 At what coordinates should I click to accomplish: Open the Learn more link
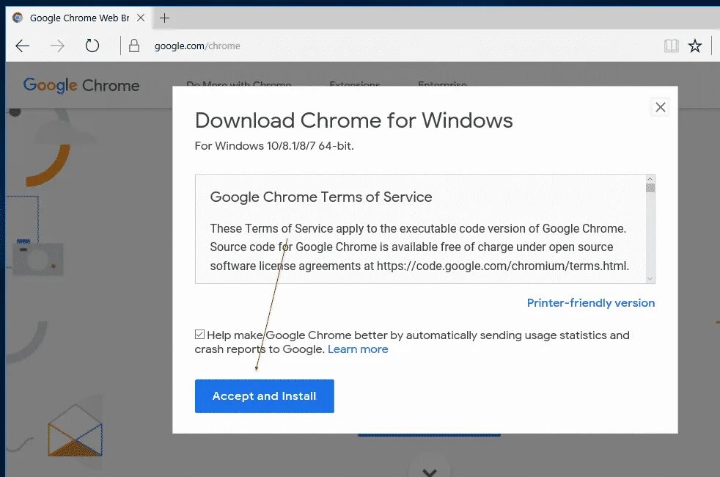click(358, 349)
